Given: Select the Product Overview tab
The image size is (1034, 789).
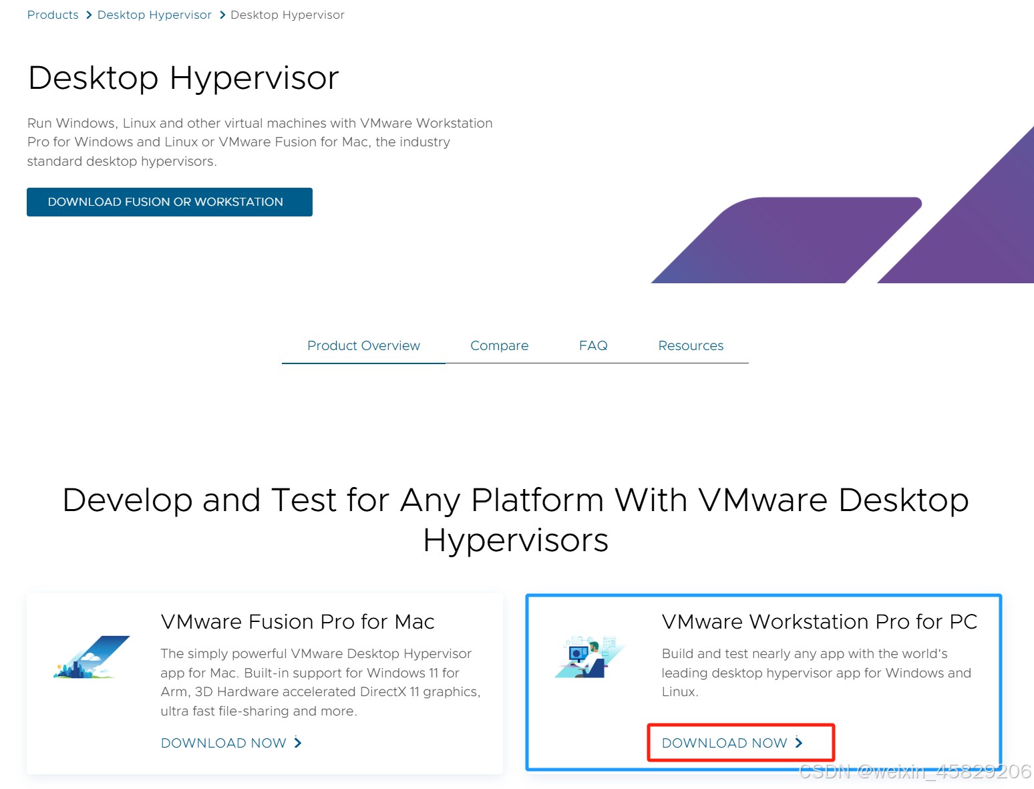Looking at the screenshot, I should pyautogui.click(x=363, y=345).
